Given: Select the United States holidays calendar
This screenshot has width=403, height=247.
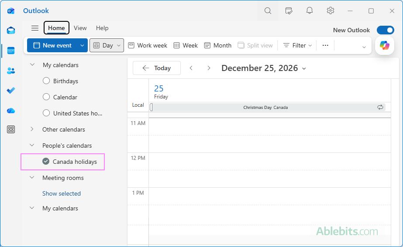Looking at the screenshot, I should [46, 113].
